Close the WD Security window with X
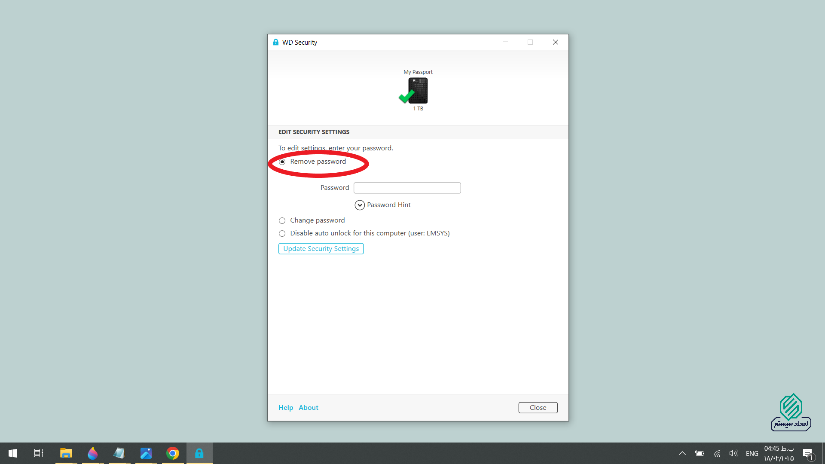The image size is (825, 464). tap(556, 42)
